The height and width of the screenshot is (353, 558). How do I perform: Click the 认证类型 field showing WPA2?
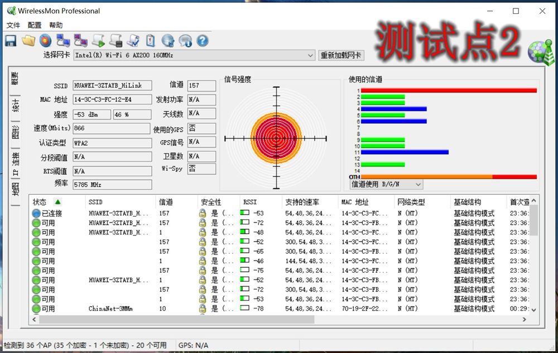click(112, 143)
